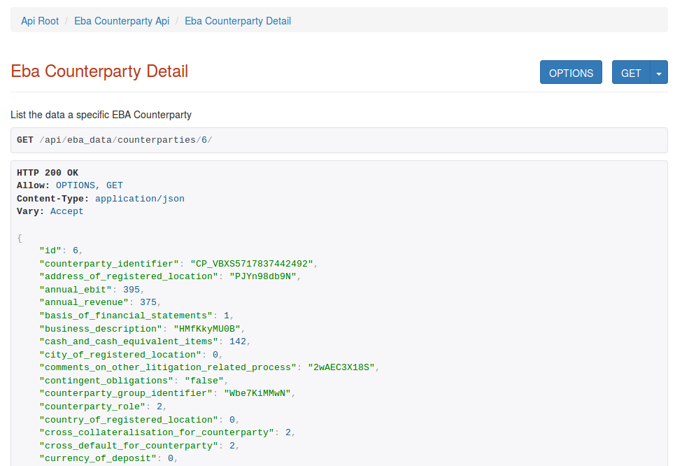
Task: Click the GET button
Action: (631, 73)
